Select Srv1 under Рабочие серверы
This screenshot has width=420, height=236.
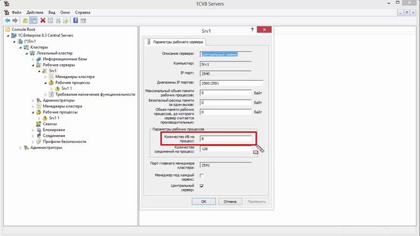point(52,71)
